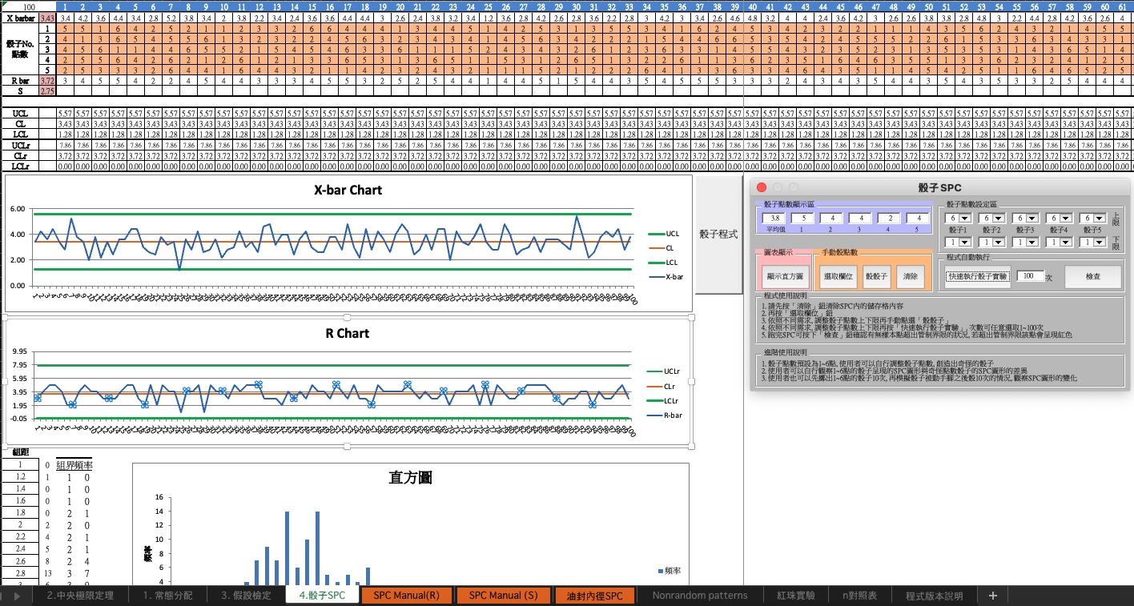This screenshot has height=606, width=1134.
Task: Click the 選取欄位 (select field) button
Action: pyautogui.click(x=838, y=276)
